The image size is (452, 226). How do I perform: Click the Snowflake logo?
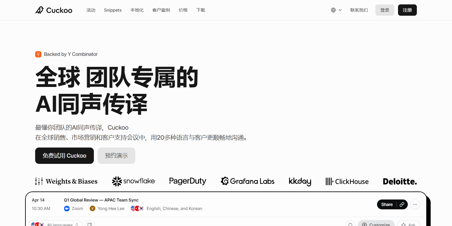pyautogui.click(x=133, y=181)
